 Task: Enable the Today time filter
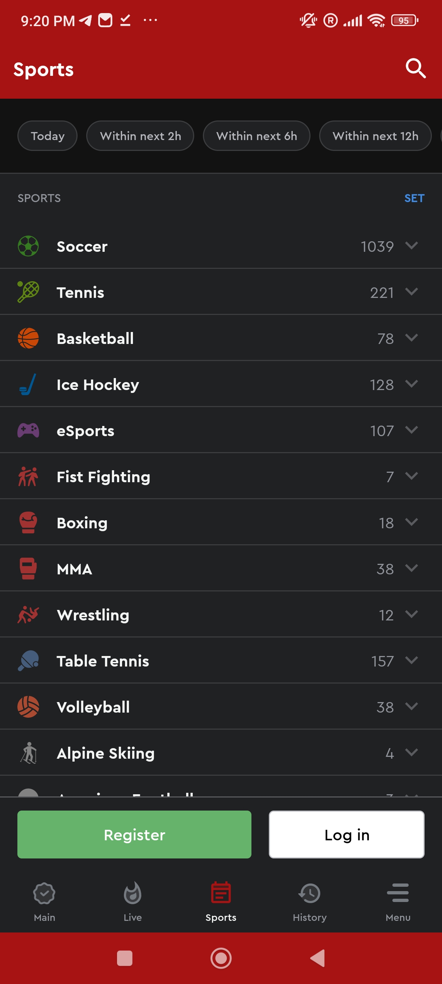[47, 136]
